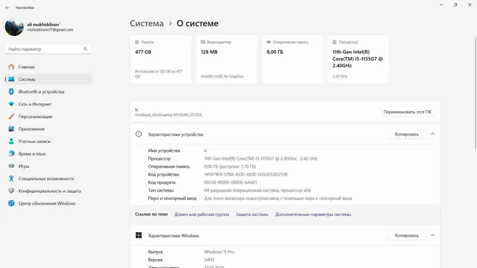Open Персонализация via its paintbrush icon

tap(11, 116)
